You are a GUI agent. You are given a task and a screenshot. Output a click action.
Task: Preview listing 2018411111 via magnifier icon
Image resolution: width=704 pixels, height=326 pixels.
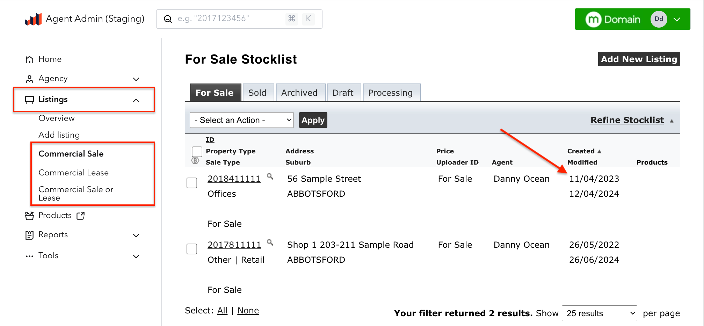(x=270, y=176)
